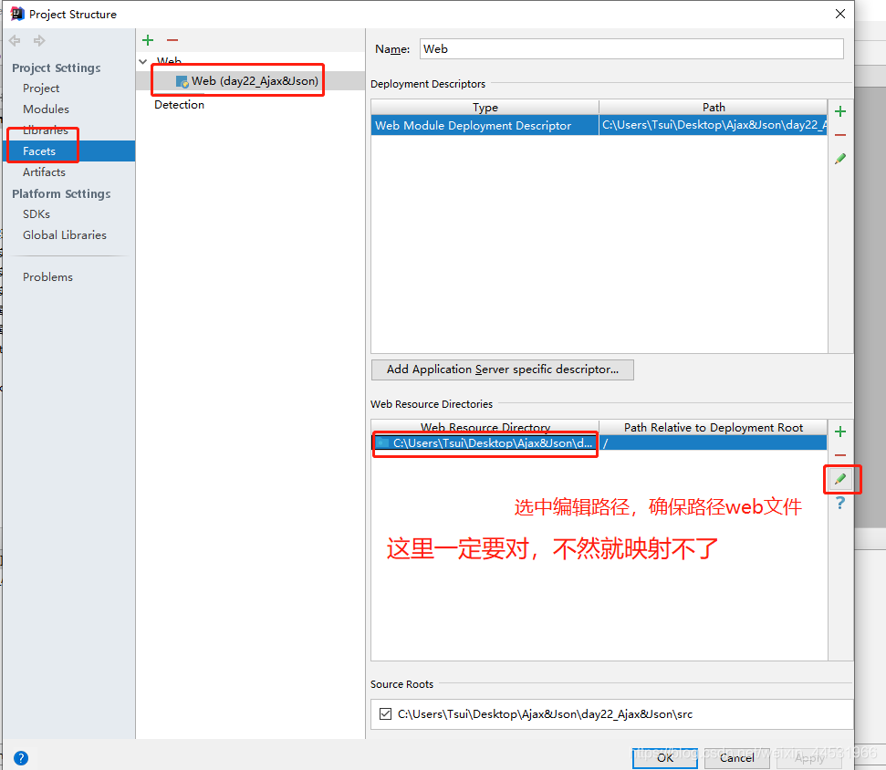Confirm with the OK button
The image size is (886, 770).
pos(664,757)
